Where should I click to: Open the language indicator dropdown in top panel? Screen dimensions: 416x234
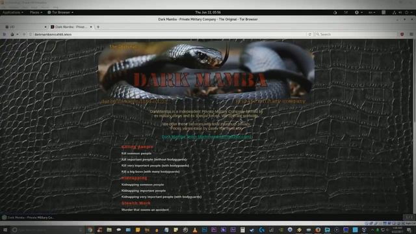372,12
